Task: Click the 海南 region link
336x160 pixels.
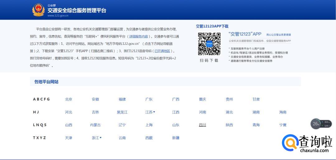Action: pyautogui.click(x=283, y=112)
